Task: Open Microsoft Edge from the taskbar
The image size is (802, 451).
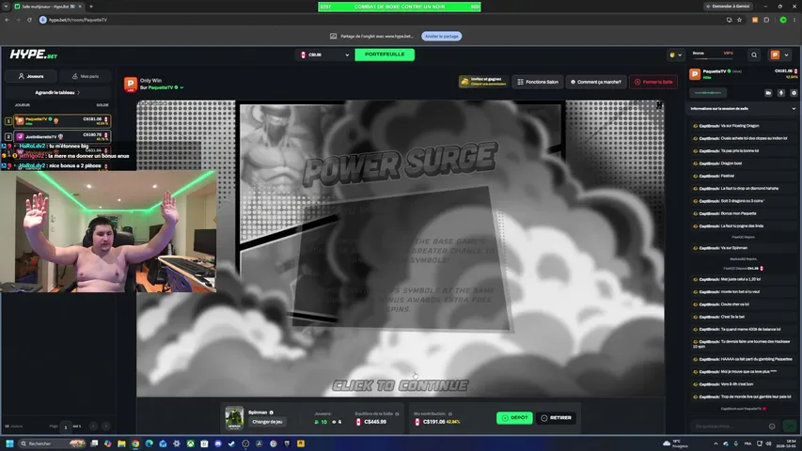Action: click(x=149, y=443)
